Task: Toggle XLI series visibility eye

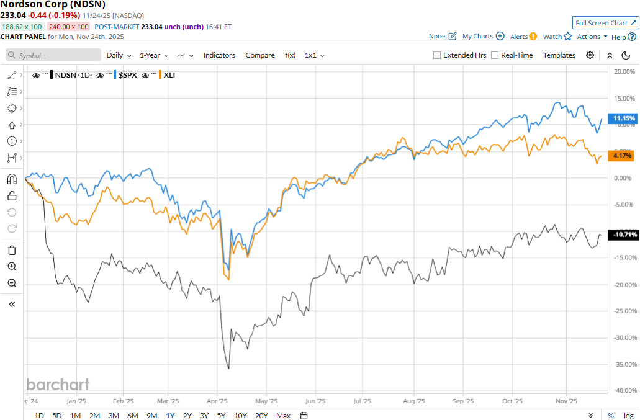Action: click(145, 76)
